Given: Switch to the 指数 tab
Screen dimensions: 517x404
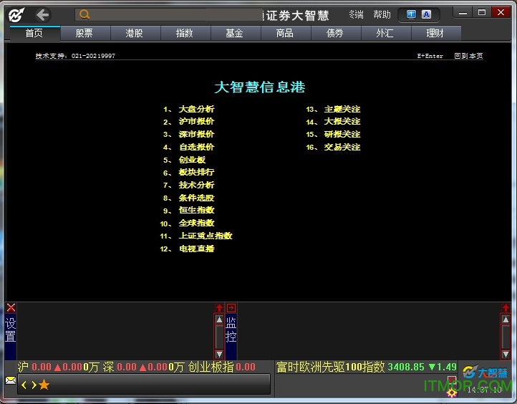Looking at the screenshot, I should coord(185,34).
